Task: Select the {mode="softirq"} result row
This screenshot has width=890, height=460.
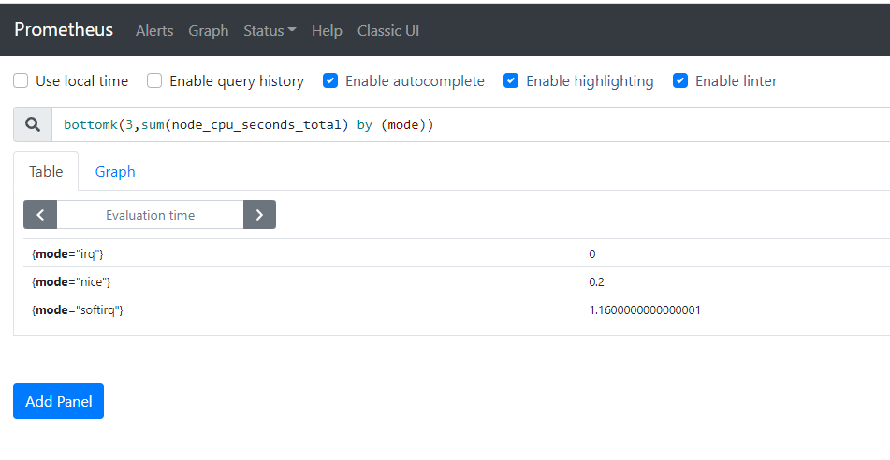Action: (x=457, y=309)
